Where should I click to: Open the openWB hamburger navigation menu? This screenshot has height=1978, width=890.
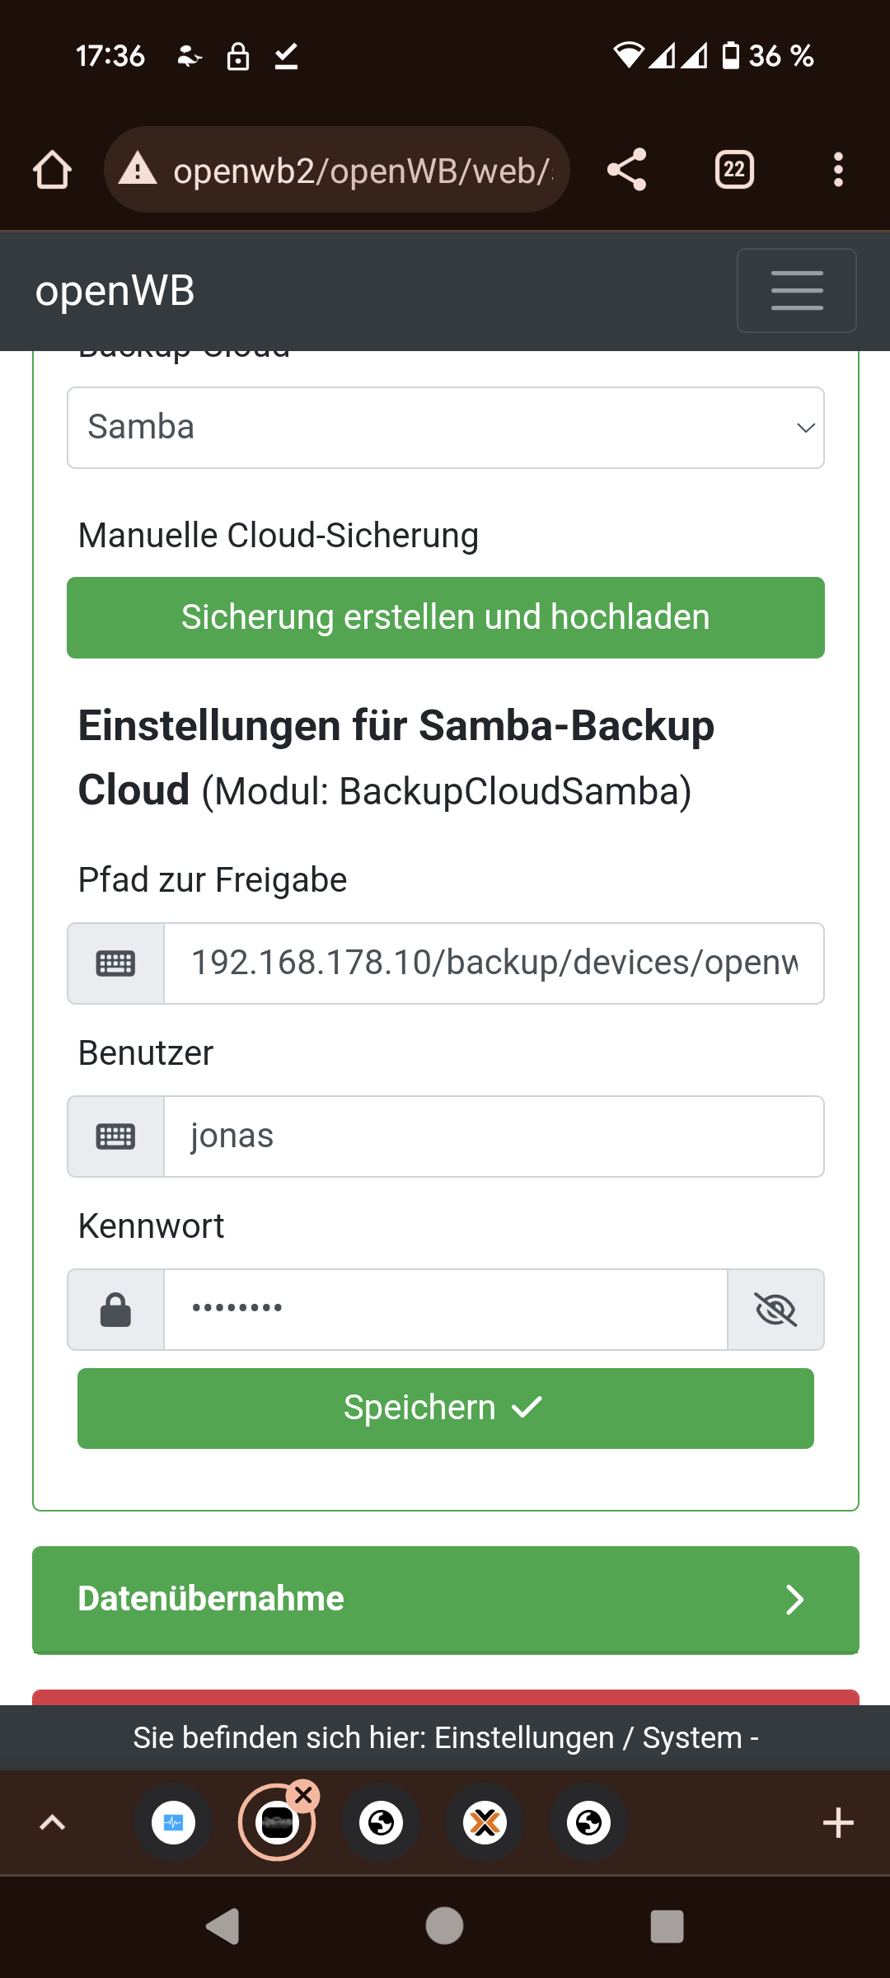click(796, 291)
